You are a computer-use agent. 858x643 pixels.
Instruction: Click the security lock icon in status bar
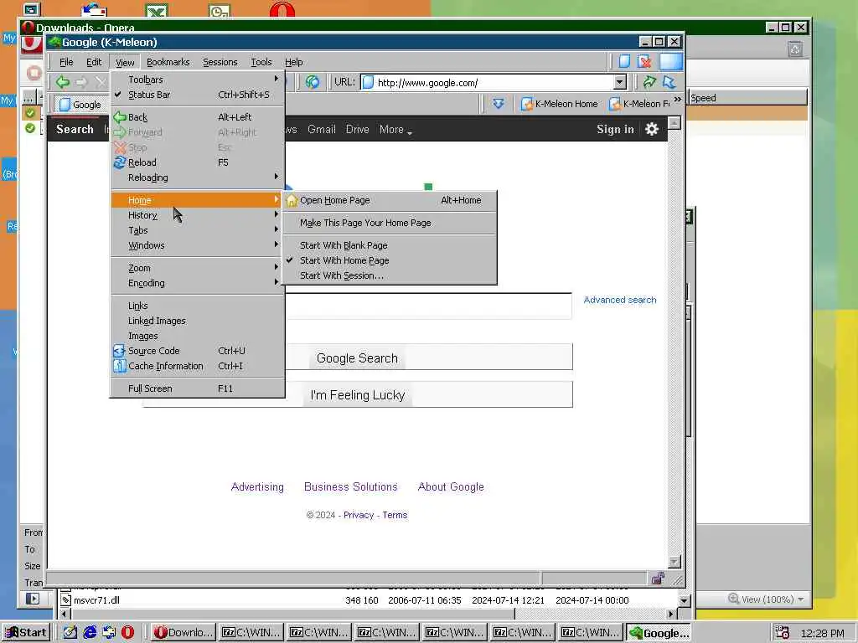tap(658, 579)
